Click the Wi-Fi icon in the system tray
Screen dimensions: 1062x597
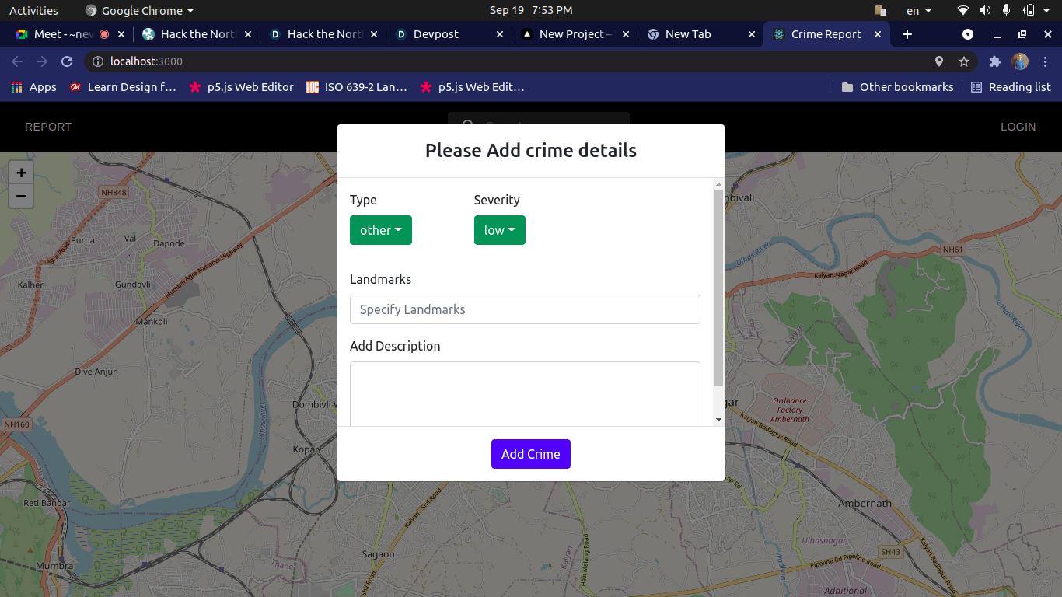click(x=963, y=10)
